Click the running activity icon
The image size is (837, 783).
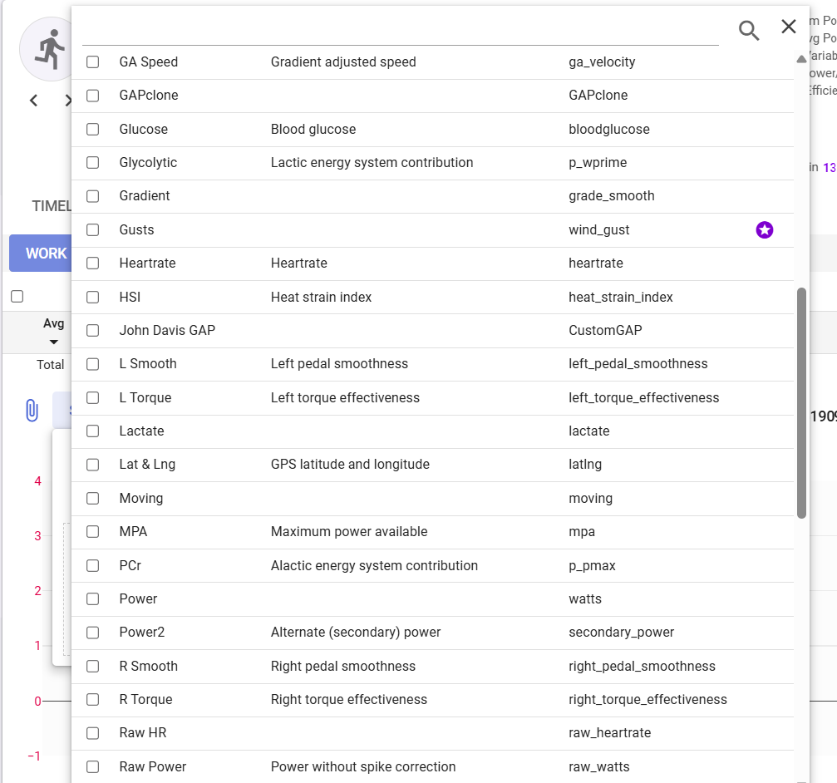tap(50, 49)
